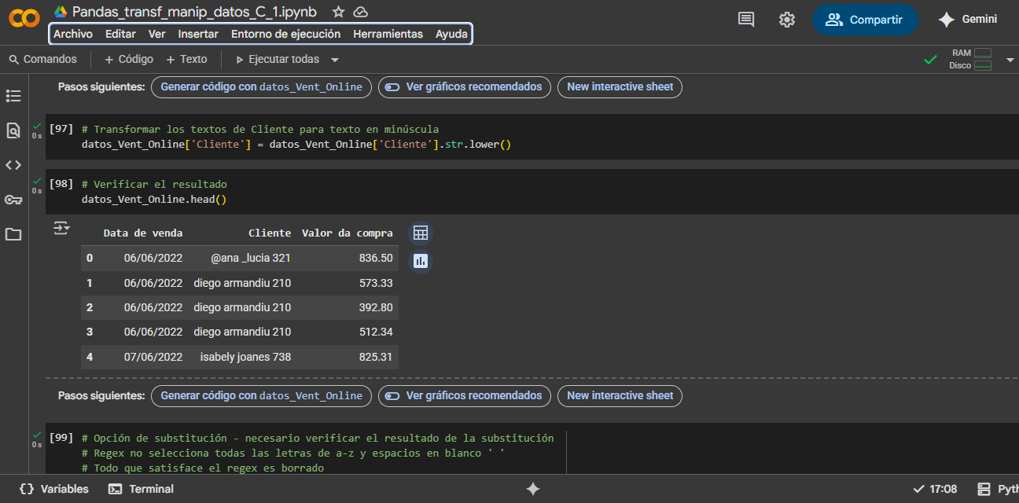
Task: Open the Gemini assistant
Action: [x=968, y=20]
